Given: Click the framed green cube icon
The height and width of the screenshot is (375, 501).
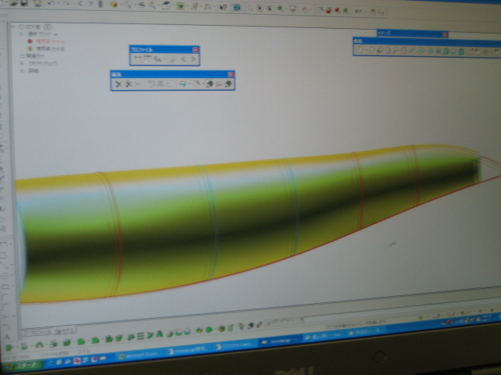Looking at the screenshot, I should click(181, 5).
